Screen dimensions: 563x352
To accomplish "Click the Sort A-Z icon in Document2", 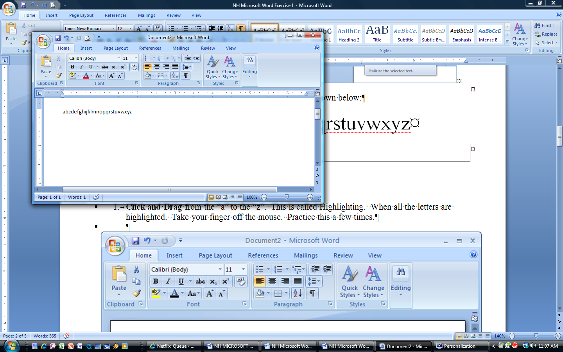I will coord(175,75).
